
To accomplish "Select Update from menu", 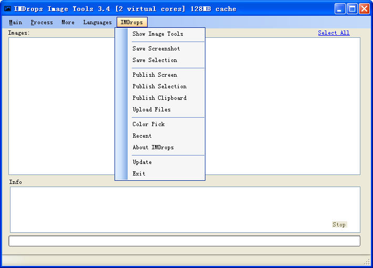I will coord(160,162).
